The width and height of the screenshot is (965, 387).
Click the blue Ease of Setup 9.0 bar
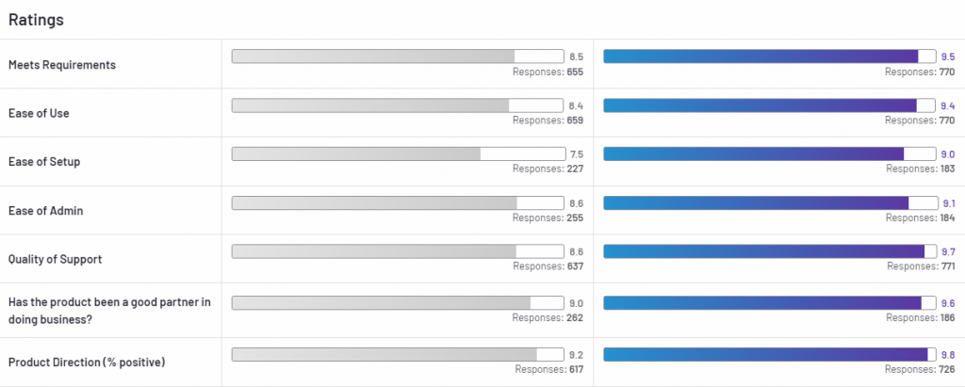(770, 153)
